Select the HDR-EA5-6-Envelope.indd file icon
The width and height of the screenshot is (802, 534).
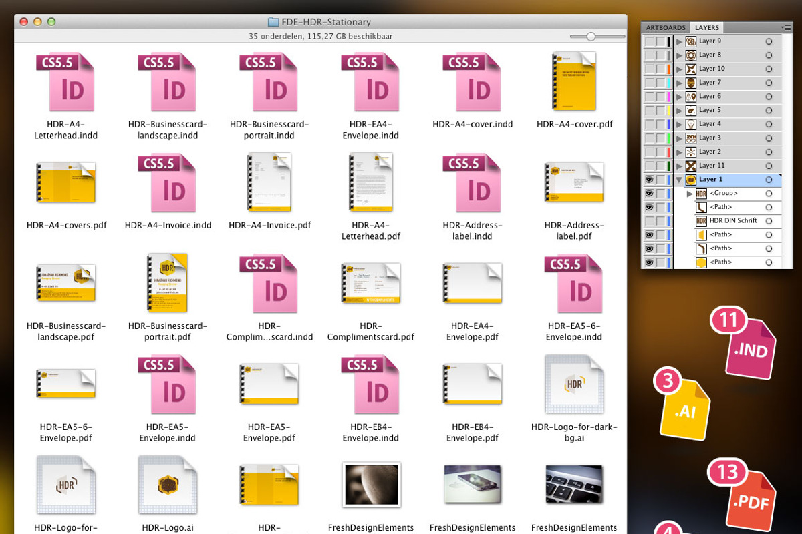[573, 284]
